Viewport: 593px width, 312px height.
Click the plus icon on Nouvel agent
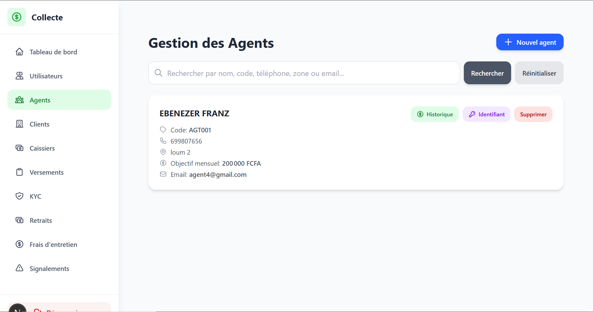pos(508,42)
